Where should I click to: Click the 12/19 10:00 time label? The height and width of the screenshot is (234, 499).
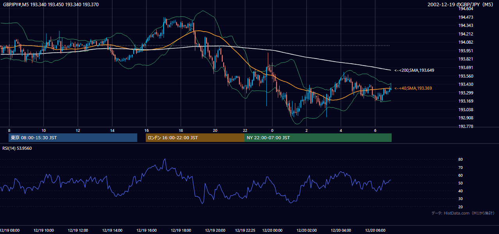(x=44, y=230)
